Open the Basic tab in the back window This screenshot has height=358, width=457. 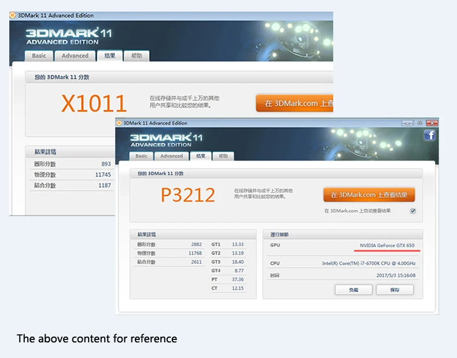39,56
